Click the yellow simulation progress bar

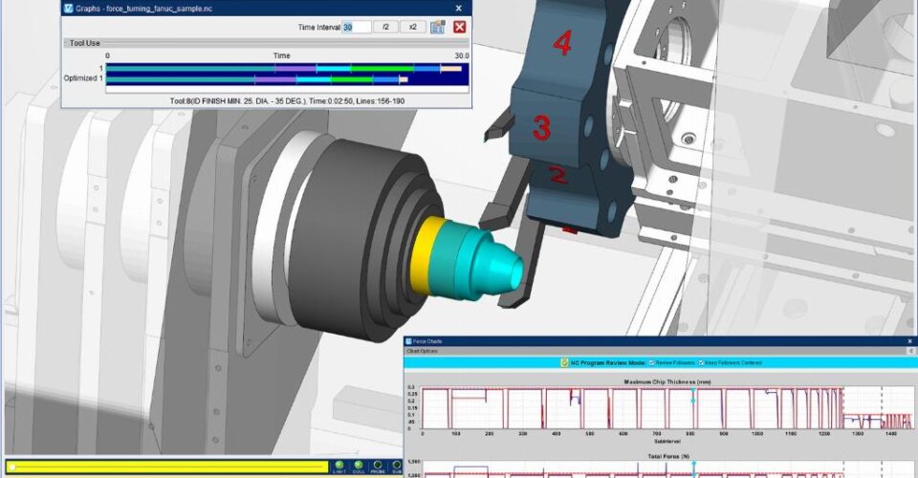(x=167, y=467)
